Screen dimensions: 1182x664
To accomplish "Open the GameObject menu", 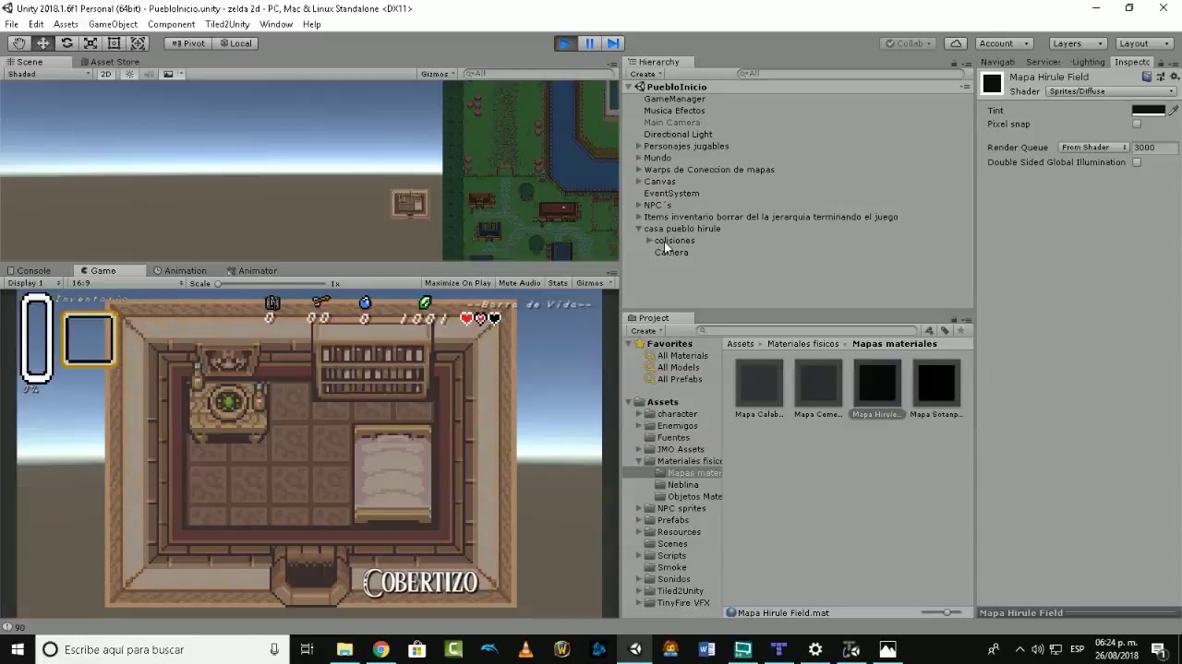I will 113,24.
